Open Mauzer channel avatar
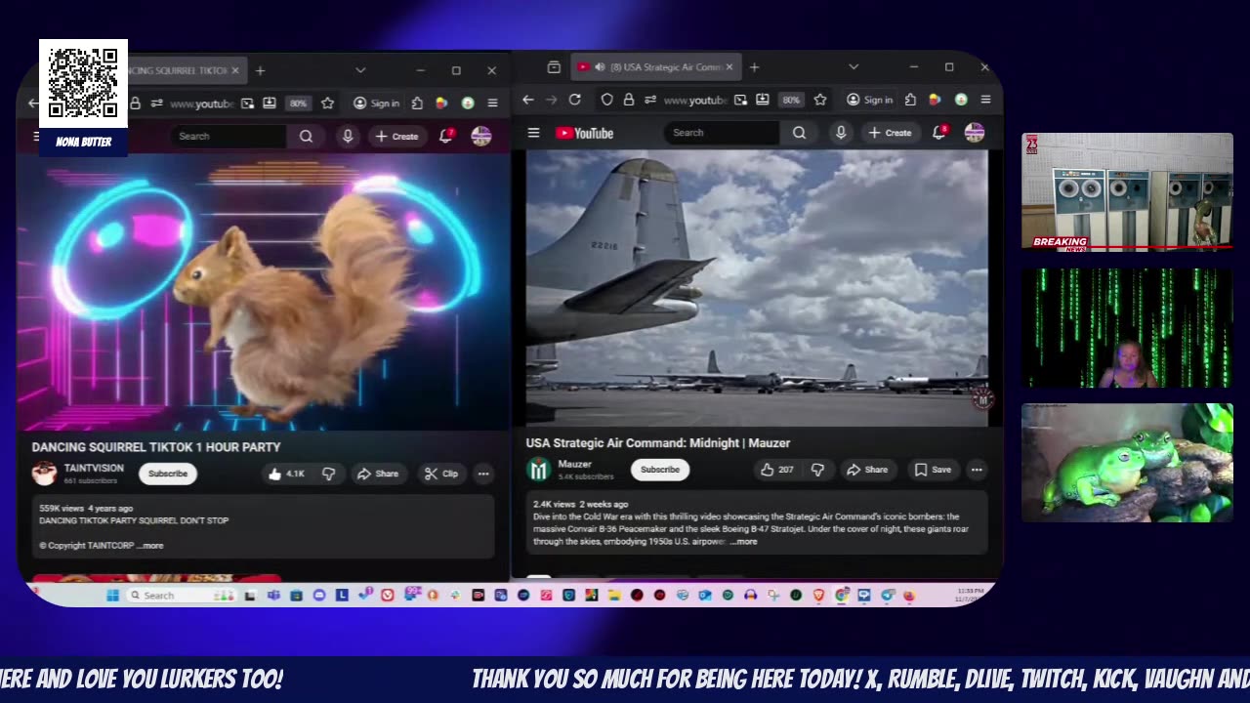Screen dimensions: 1250x703 click(539, 470)
